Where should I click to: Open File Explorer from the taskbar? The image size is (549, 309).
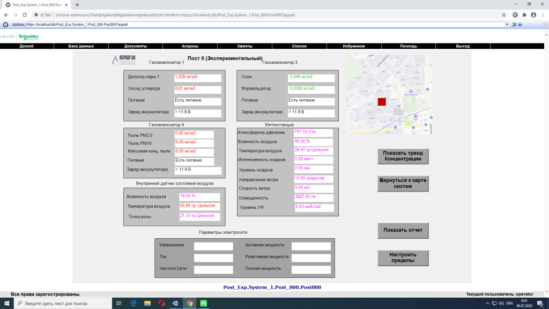[147, 304]
